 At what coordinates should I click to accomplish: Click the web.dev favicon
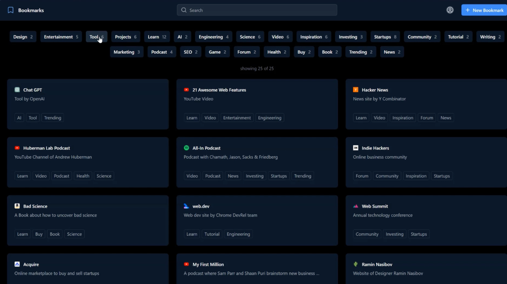coord(186,206)
